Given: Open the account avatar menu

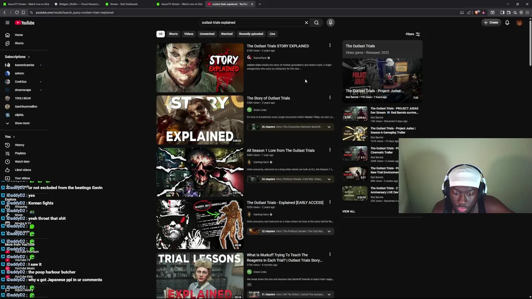Looking at the screenshot, I should (x=519, y=22).
